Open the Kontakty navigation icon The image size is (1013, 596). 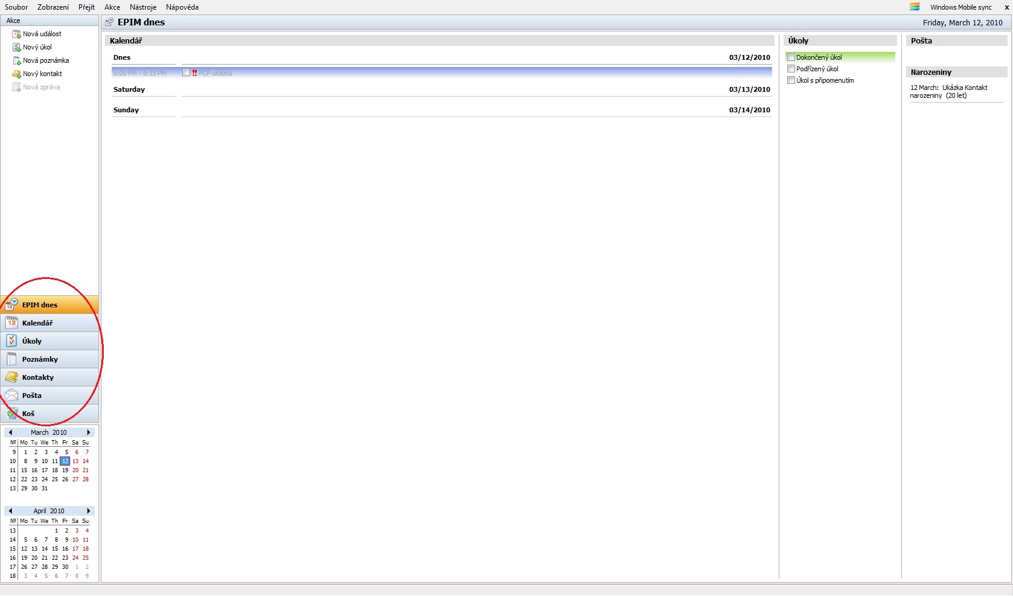11,377
